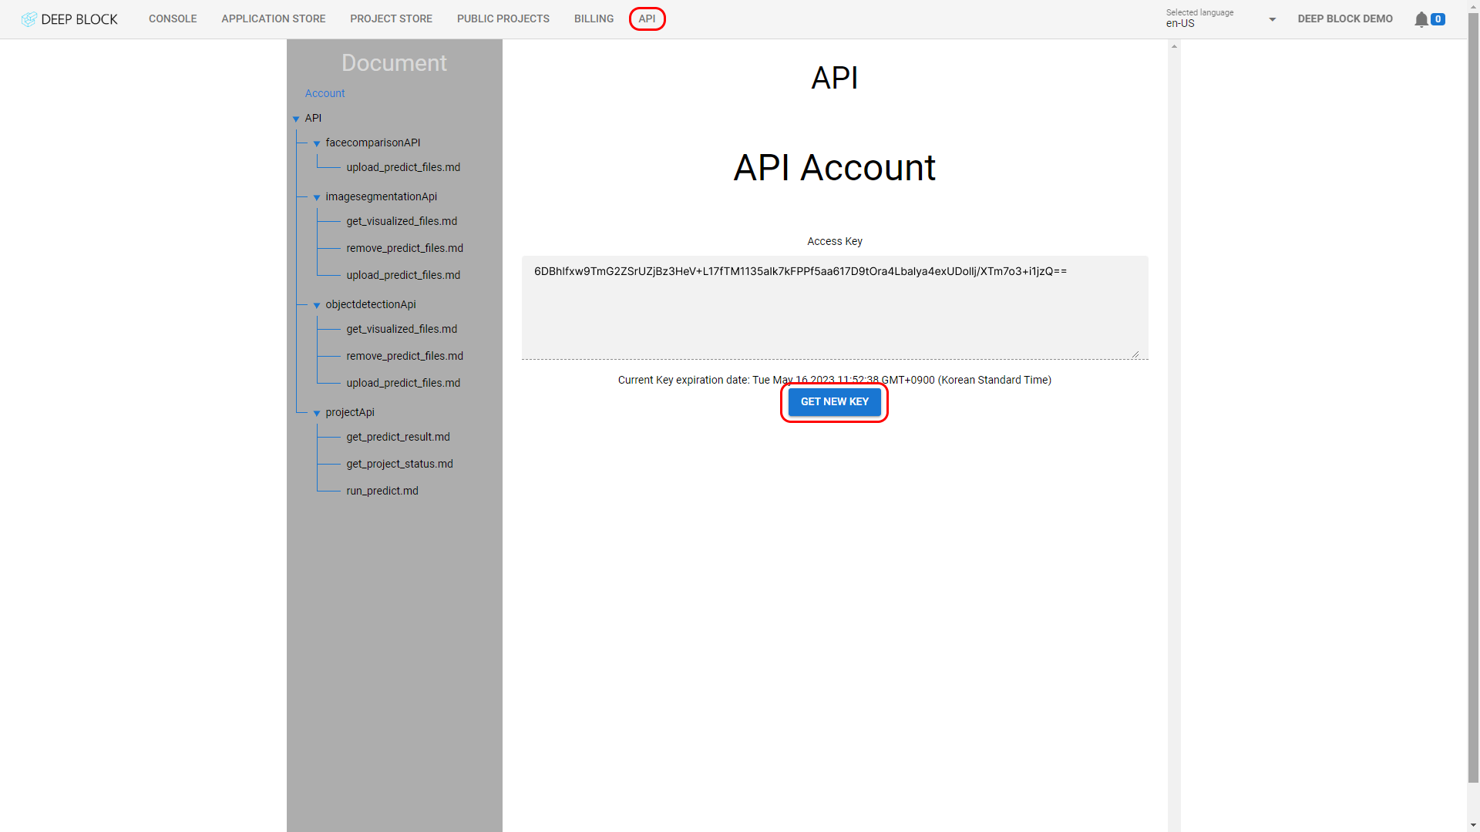The width and height of the screenshot is (1480, 832).
Task: Open PROJECT STORE page
Action: [x=391, y=19]
